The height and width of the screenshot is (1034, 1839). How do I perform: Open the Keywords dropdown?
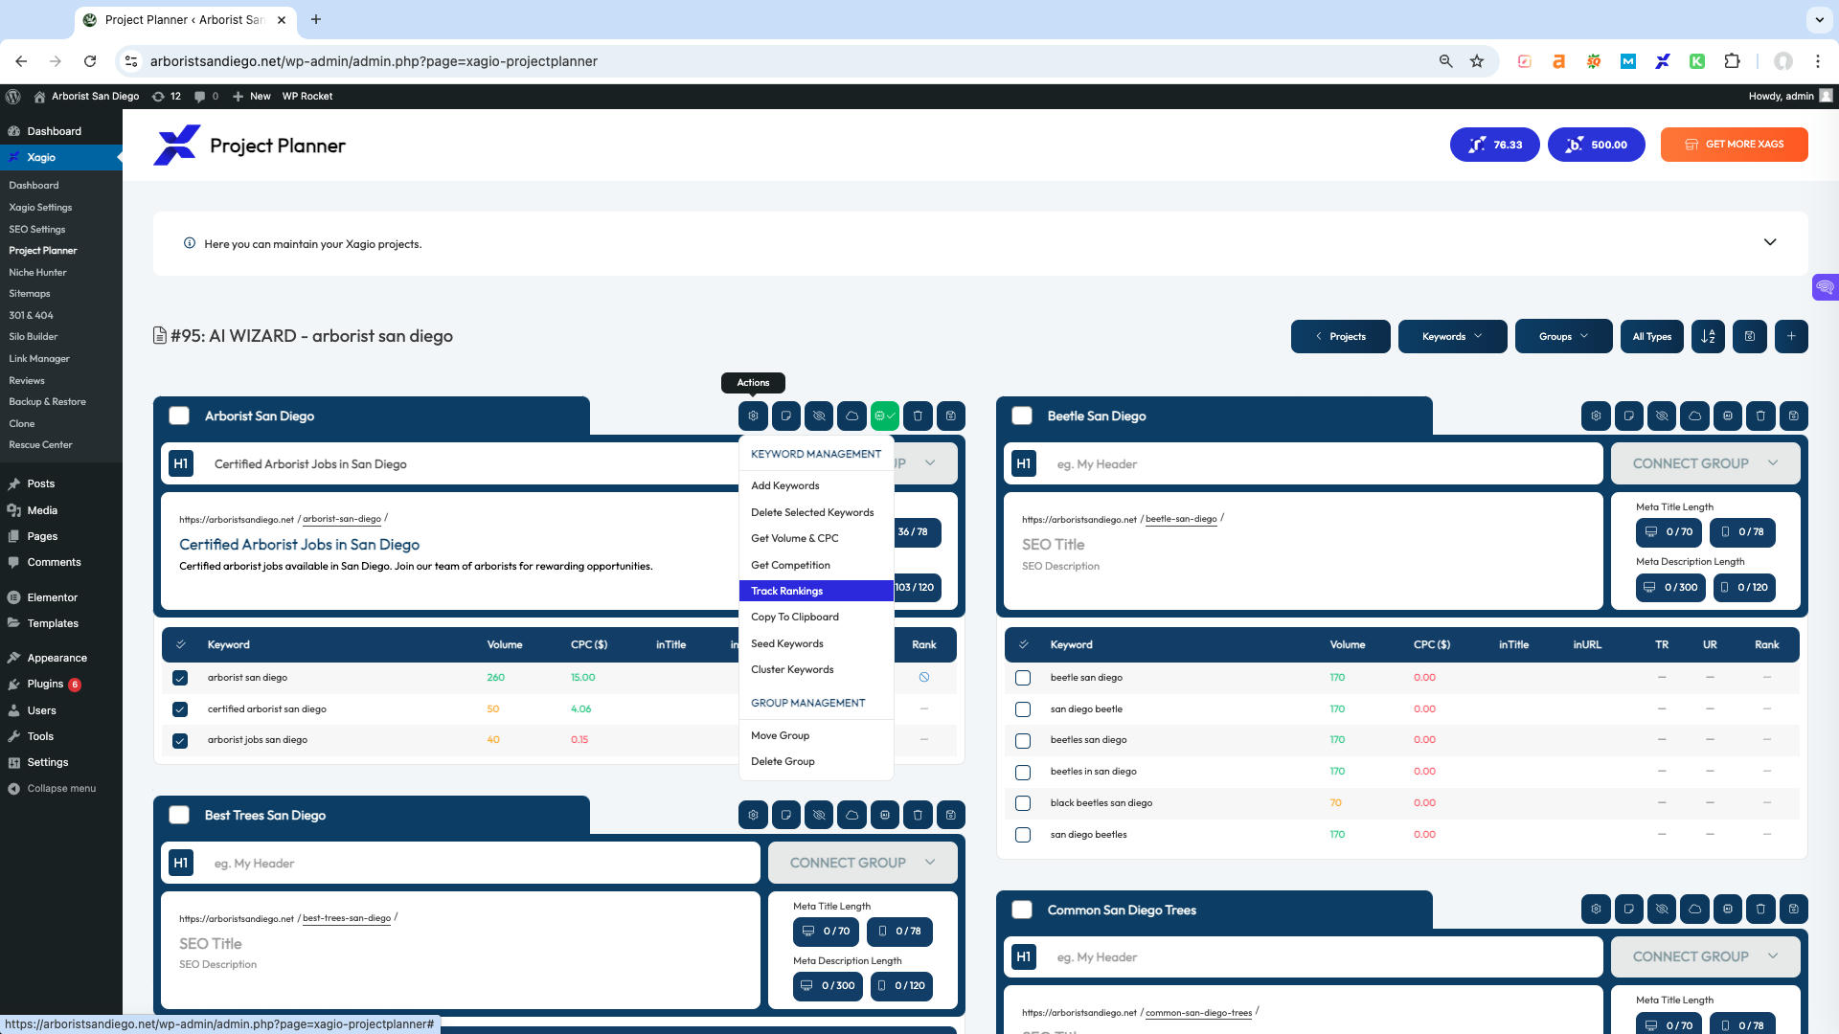tap(1452, 336)
